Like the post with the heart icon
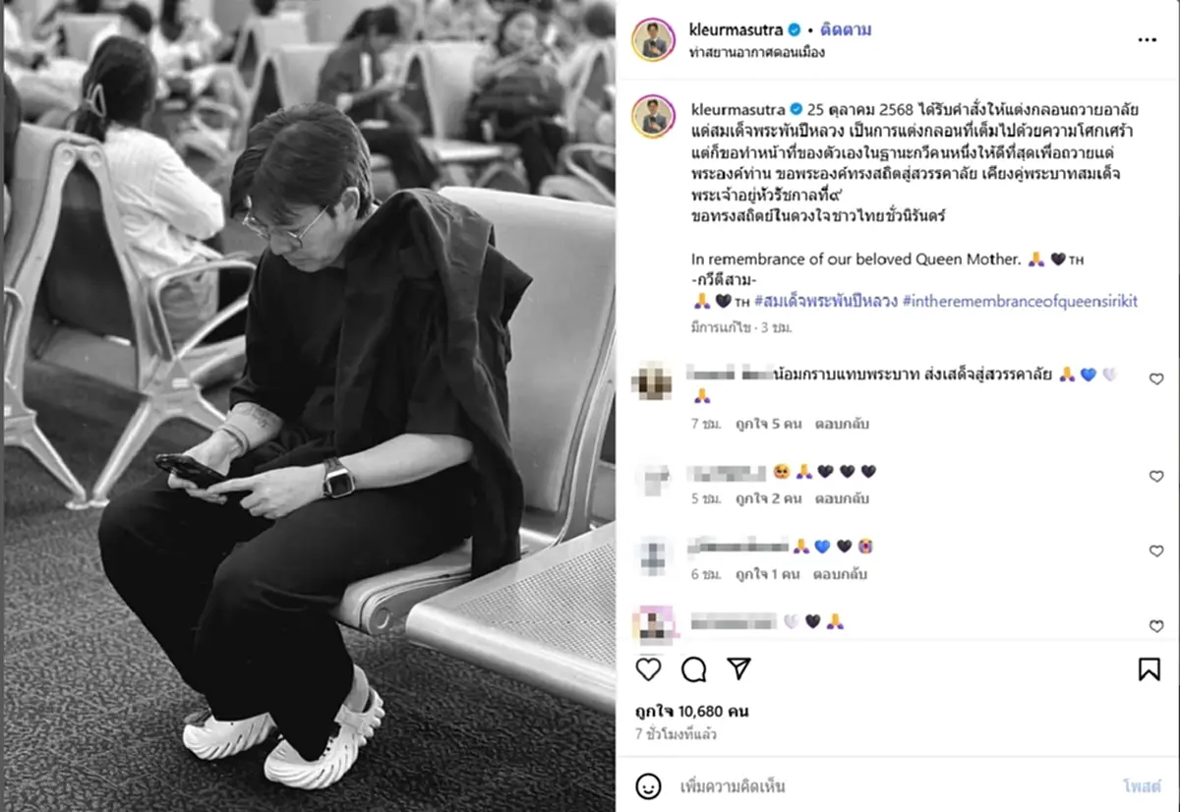 coord(649,669)
